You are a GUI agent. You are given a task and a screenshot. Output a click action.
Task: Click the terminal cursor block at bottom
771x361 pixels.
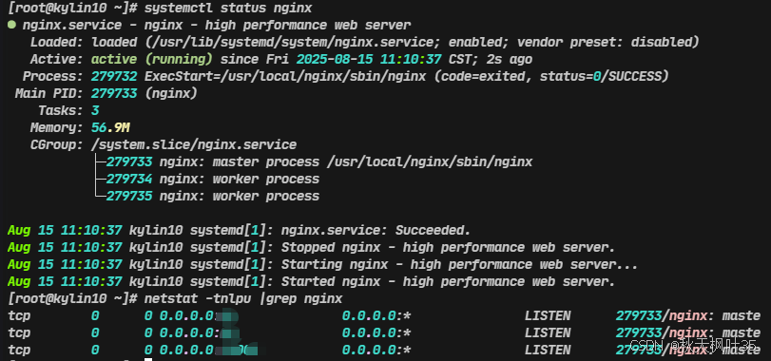click(148, 359)
